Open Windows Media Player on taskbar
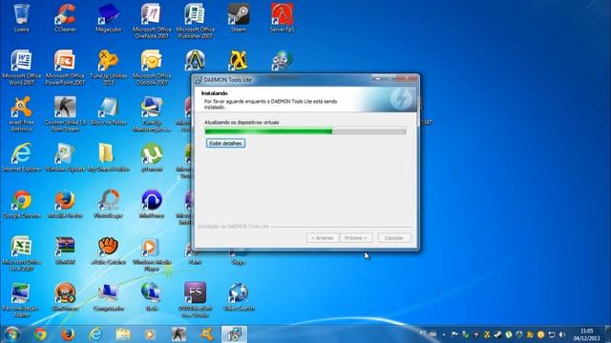Screen dimensions: 611x343 point(150,334)
